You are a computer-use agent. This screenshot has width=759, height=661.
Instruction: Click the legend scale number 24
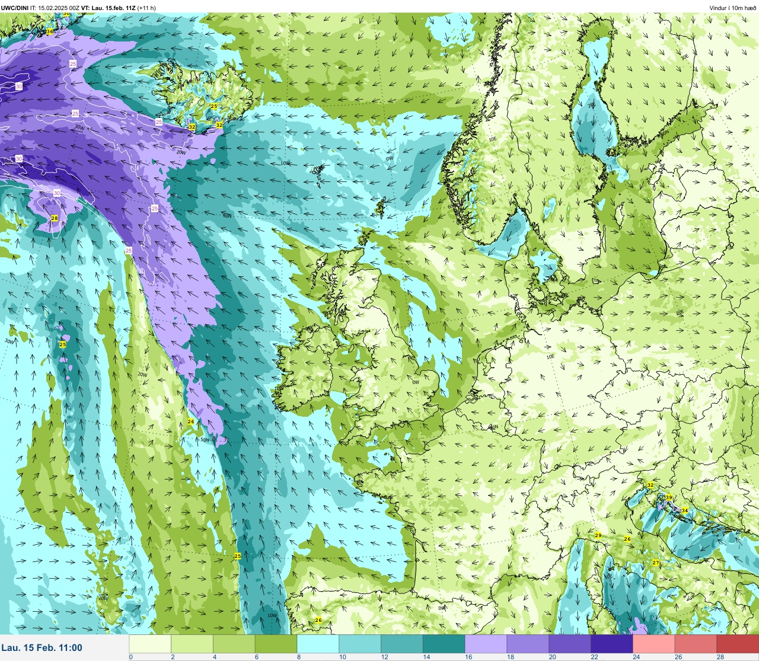[636, 657]
